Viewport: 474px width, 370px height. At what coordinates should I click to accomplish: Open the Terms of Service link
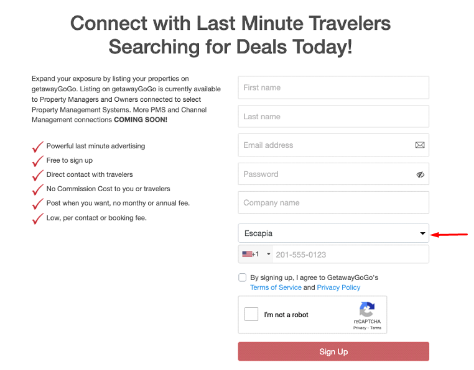coord(276,287)
